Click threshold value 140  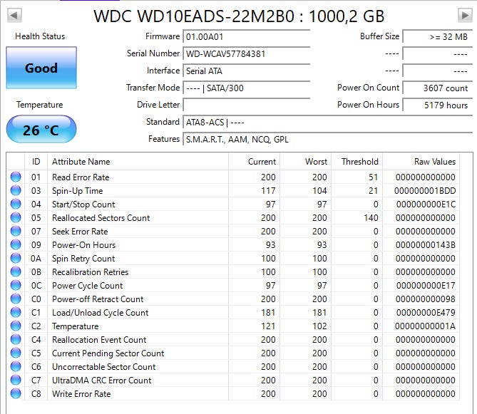371,217
